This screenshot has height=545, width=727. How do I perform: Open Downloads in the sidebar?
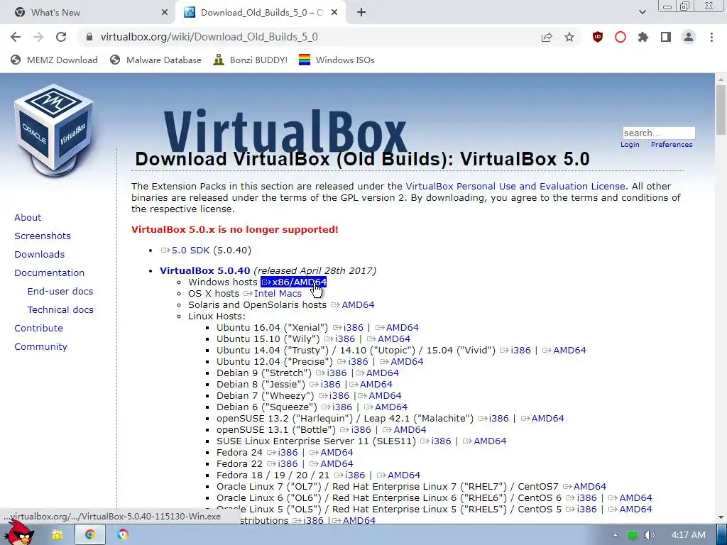pyautogui.click(x=40, y=255)
